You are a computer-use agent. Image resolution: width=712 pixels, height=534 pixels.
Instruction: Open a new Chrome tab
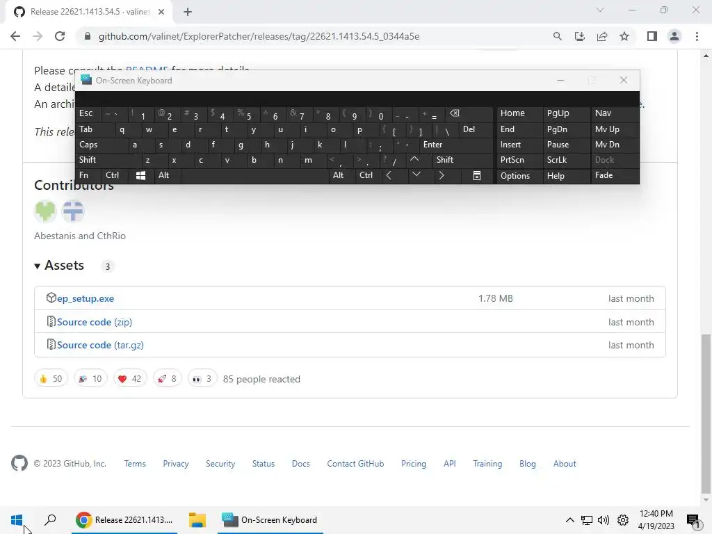point(188,12)
